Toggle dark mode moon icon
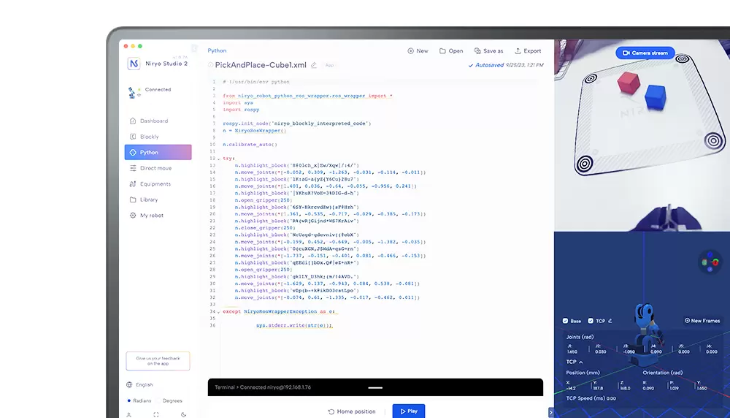The height and width of the screenshot is (418, 730). tap(182, 414)
